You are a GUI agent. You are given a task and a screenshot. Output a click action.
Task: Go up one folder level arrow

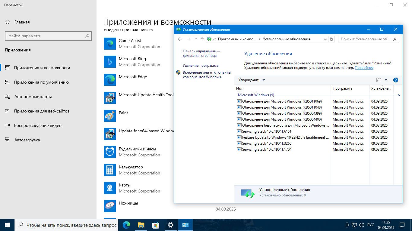tap(202, 39)
